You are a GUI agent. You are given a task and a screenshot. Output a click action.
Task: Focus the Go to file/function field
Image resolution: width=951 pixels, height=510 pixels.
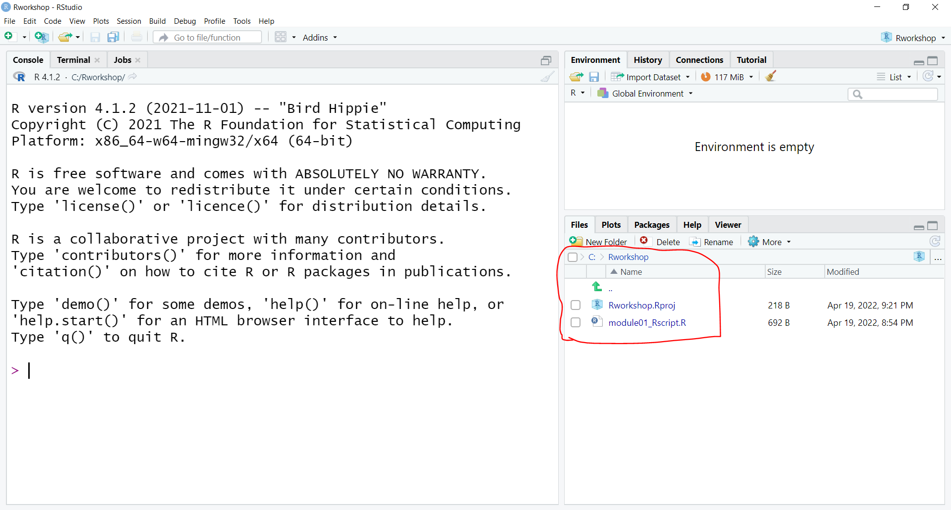(x=208, y=37)
